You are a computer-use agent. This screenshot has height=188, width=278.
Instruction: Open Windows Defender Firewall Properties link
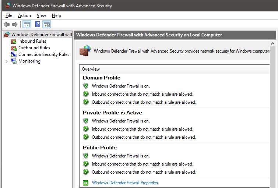coord(125,183)
